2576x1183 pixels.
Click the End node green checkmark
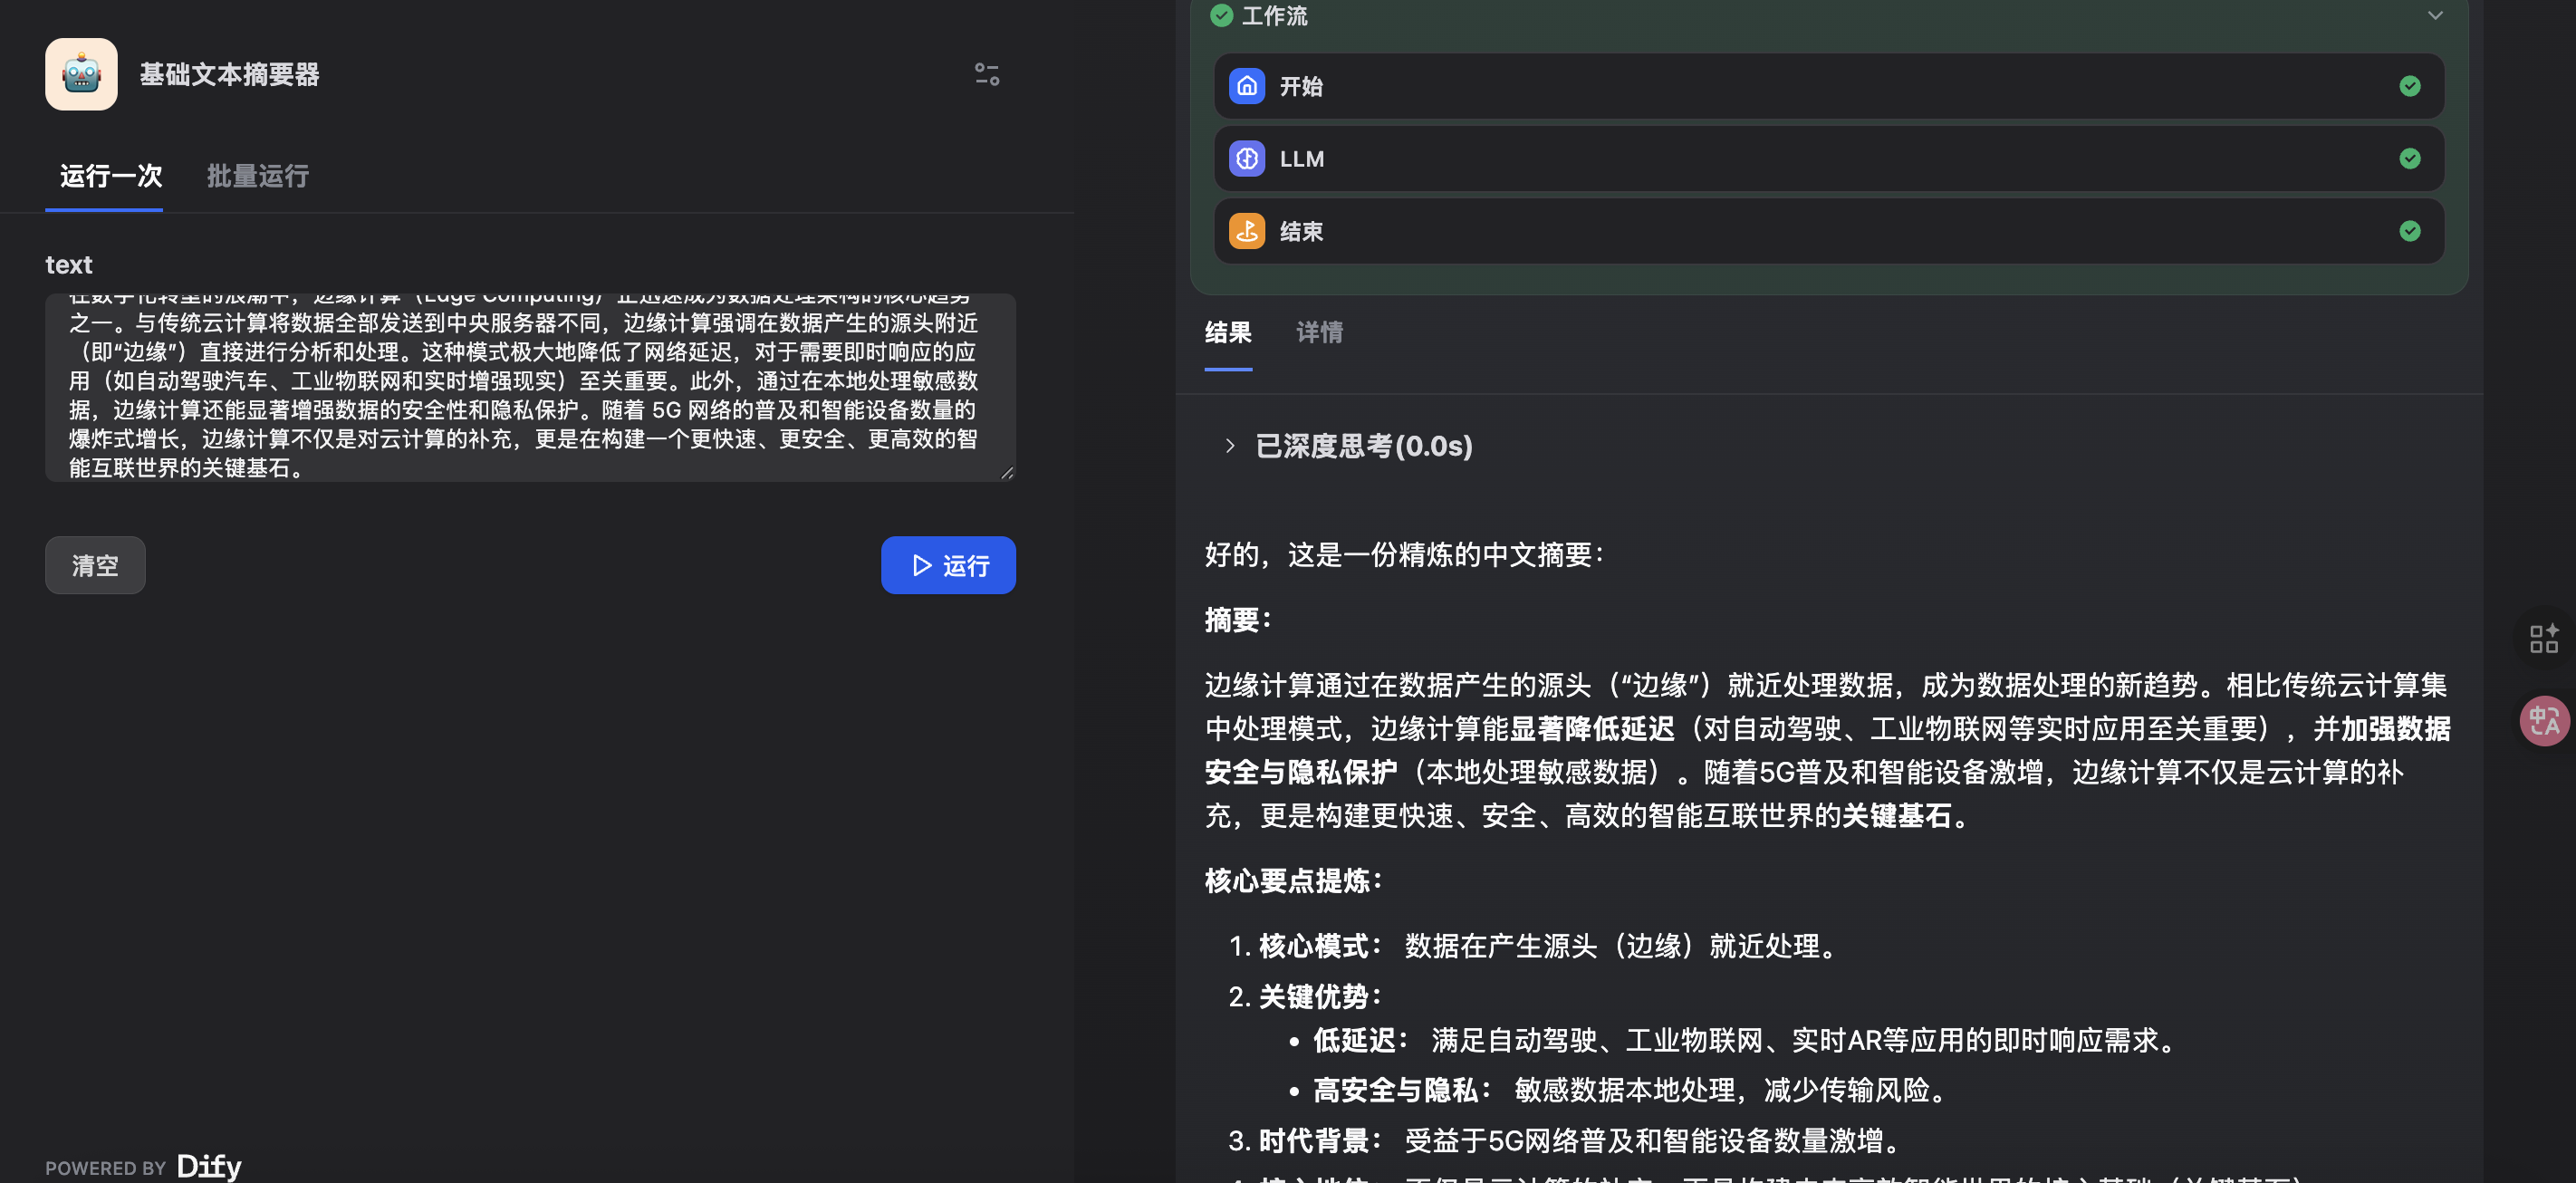point(2409,231)
